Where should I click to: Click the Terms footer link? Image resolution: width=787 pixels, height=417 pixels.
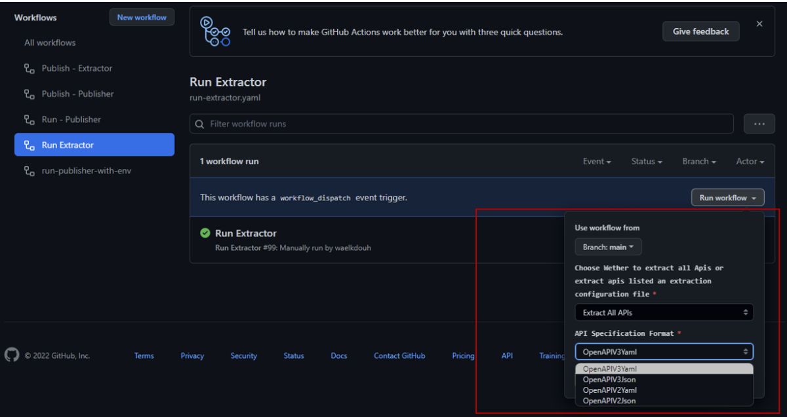(x=143, y=356)
